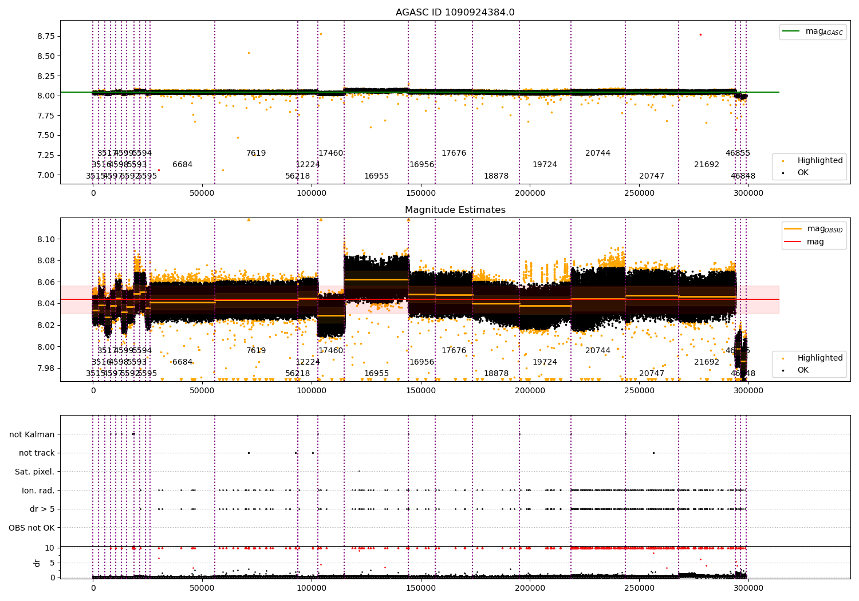Screen dimensions: 859x601
Task: Click obsid label 20747 in Magnitude Estimates plot
Action: coord(652,374)
